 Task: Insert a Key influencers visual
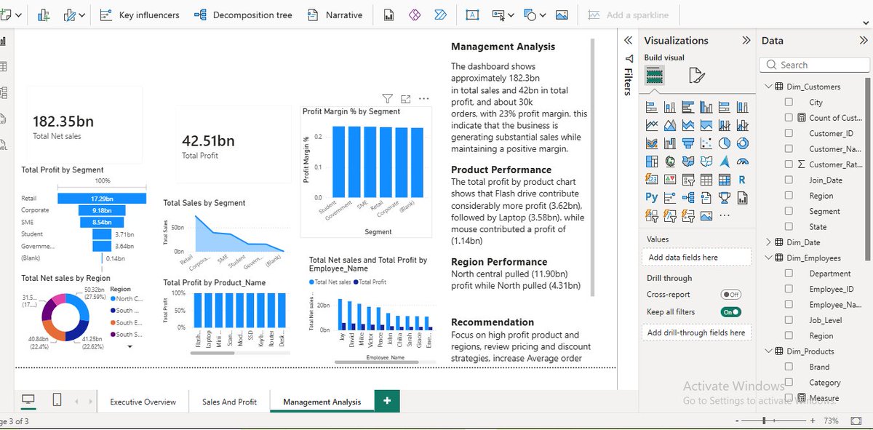(x=140, y=15)
